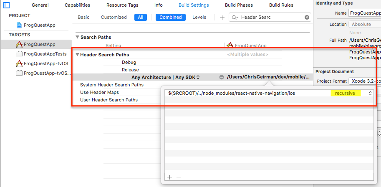The height and width of the screenshot is (187, 381).
Task: Click the Multiple values placeholder
Action: point(247,54)
